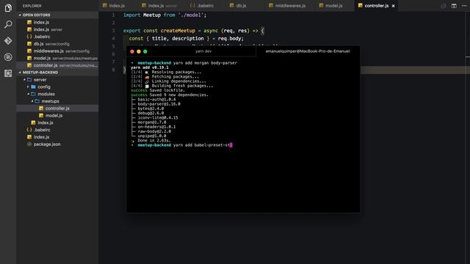This screenshot has width=470, height=264.
Task: Select the controller.js active tab
Action: (x=376, y=6)
